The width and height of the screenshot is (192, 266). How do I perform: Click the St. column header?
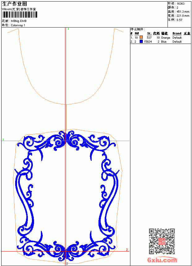(x=149, y=33)
